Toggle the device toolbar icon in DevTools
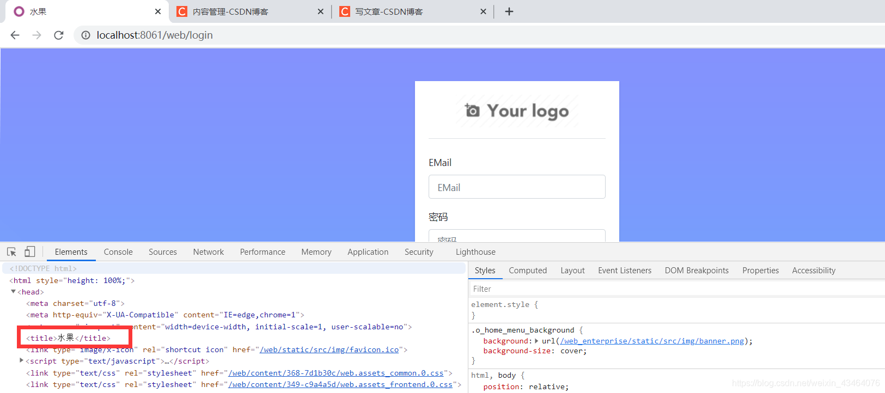Screen dimensions: 885x393 pos(30,251)
